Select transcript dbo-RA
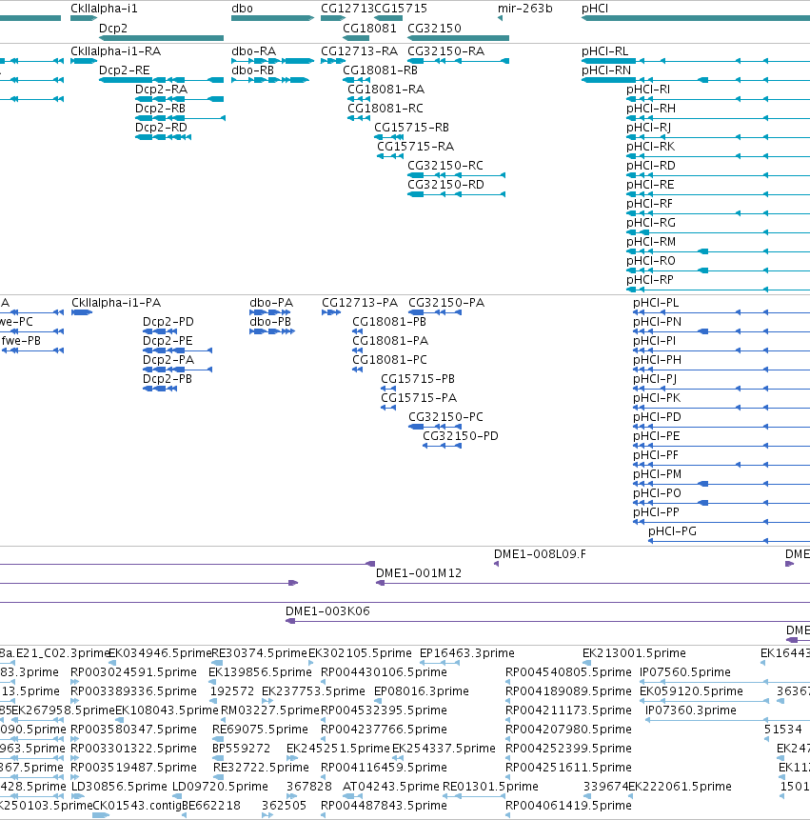Screen dimensions: 810x820 [x=253, y=51]
